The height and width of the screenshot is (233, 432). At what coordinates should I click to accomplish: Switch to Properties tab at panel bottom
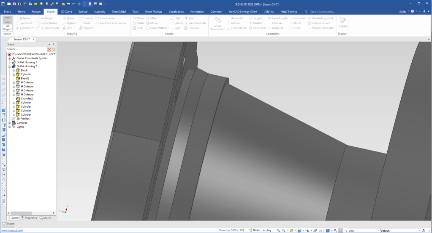pyautogui.click(x=29, y=218)
